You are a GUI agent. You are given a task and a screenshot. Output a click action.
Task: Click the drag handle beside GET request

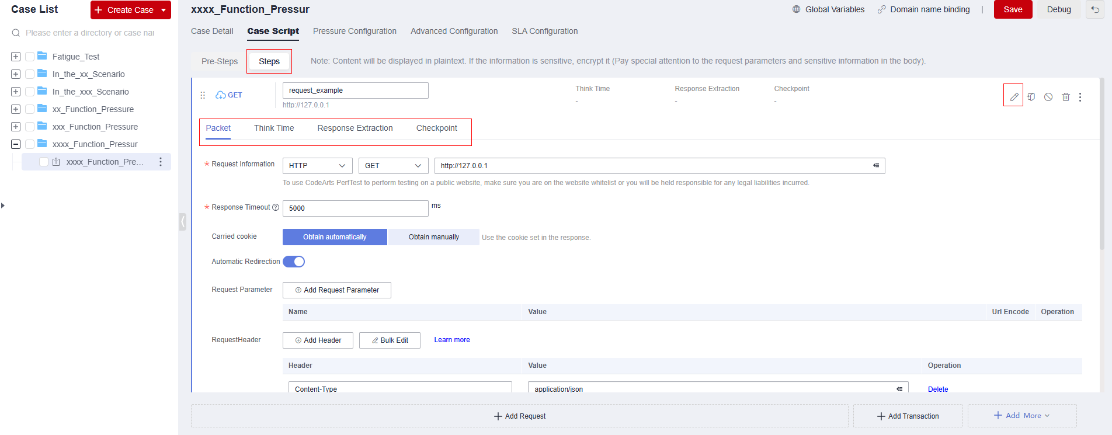coord(203,95)
